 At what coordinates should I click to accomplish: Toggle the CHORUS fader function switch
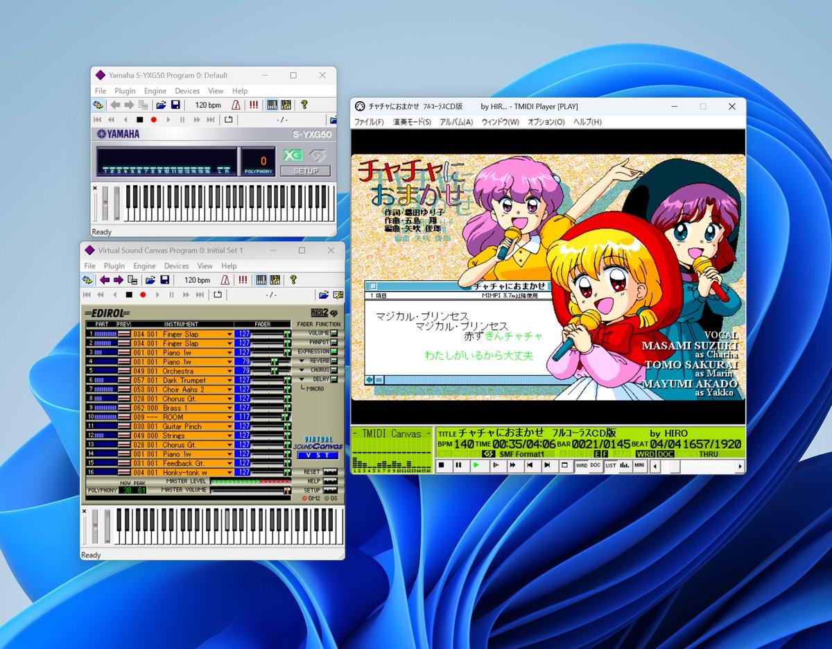coord(334,370)
